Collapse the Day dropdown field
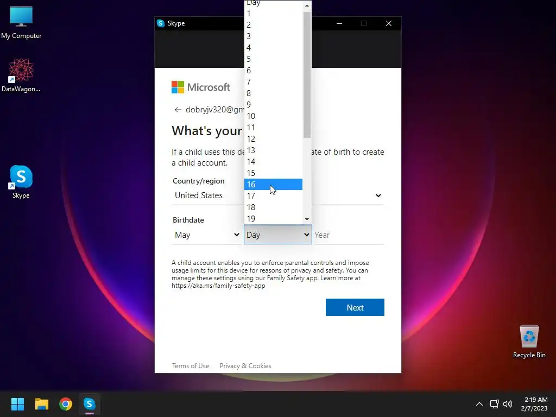Viewport: 556px width, 417px height. (x=277, y=235)
